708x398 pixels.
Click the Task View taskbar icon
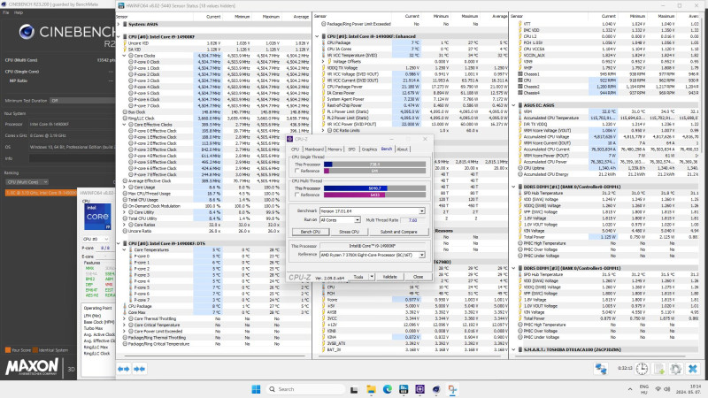(x=354, y=389)
